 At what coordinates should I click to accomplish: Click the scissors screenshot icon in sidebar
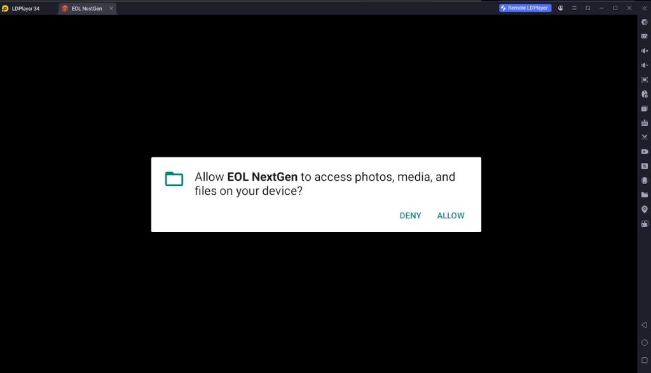pyautogui.click(x=645, y=137)
